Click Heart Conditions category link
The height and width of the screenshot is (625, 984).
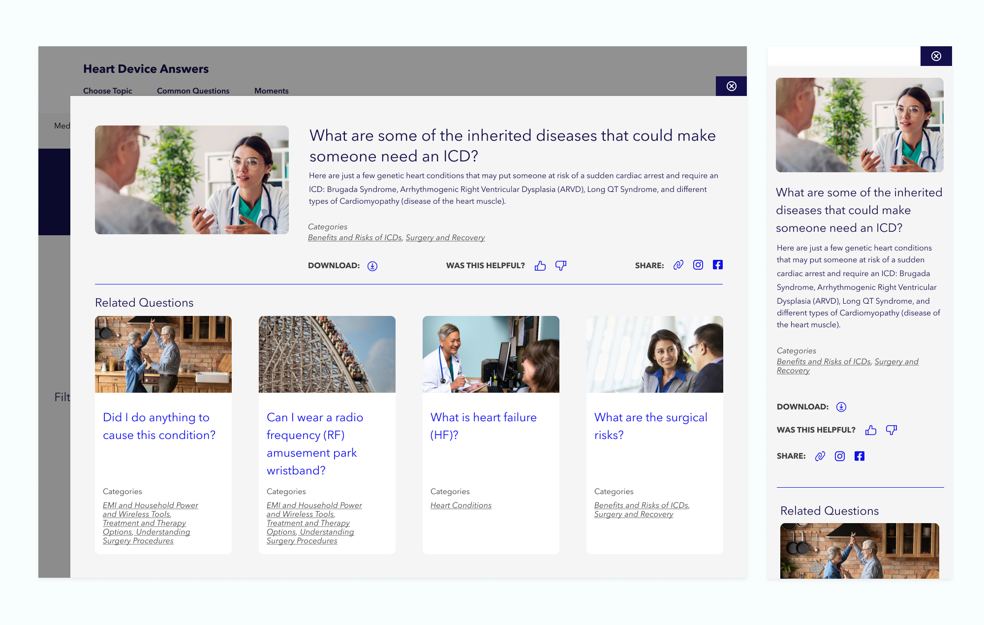click(x=461, y=505)
